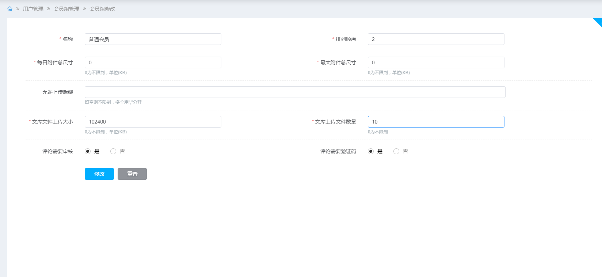602x277 pixels.
Task: Click the 会员组修改 breadcrumb item
Action: (102, 9)
